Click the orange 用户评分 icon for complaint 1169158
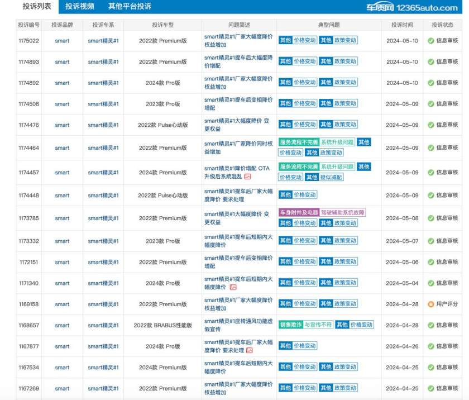This screenshot has width=469, height=400. pyautogui.click(x=430, y=304)
